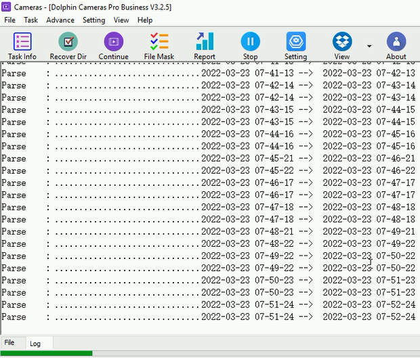
Task: Open the View menu in the menu bar
Action: point(121,20)
